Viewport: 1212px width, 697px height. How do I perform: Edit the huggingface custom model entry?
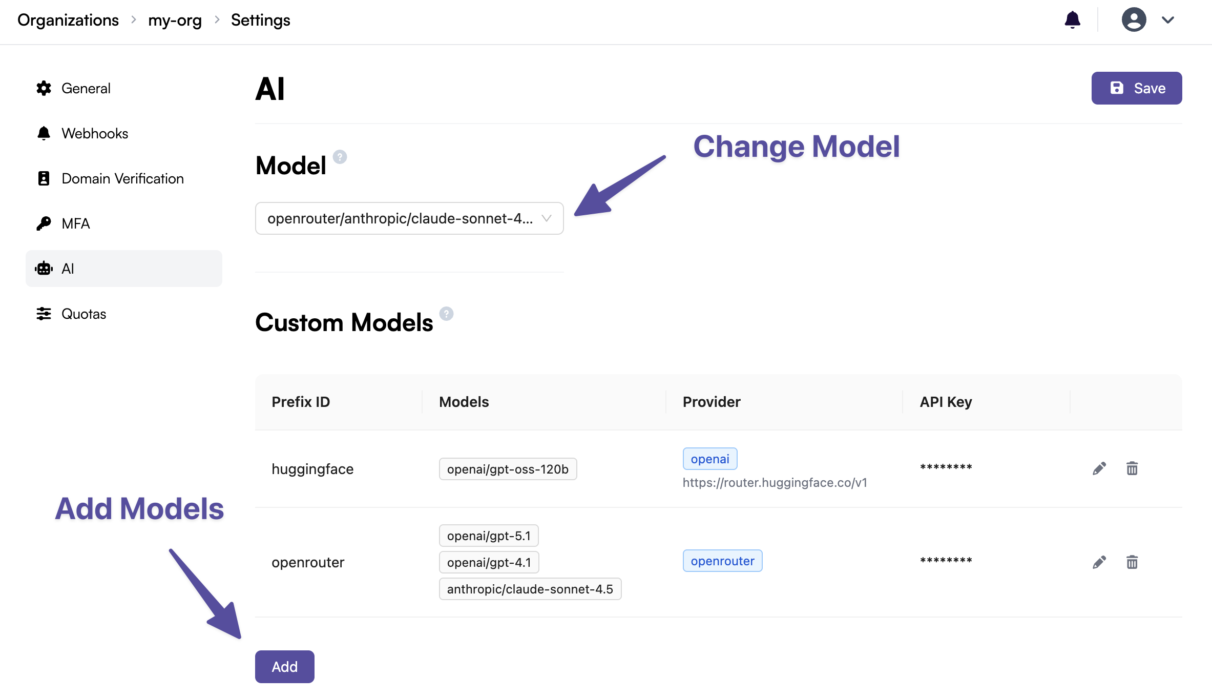point(1099,468)
